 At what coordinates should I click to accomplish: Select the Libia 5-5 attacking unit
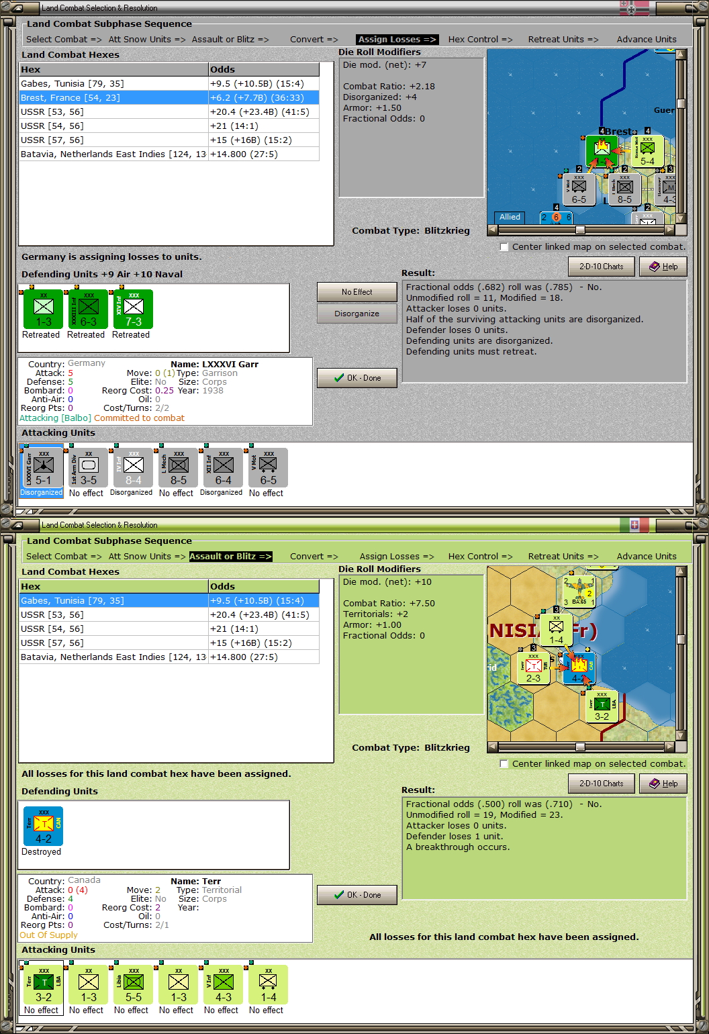tap(134, 984)
